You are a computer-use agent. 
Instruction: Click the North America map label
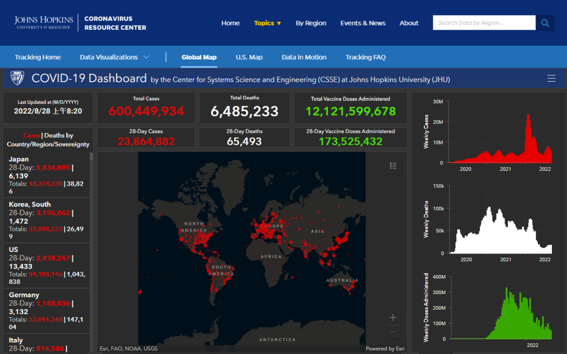pyautogui.click(x=194, y=227)
